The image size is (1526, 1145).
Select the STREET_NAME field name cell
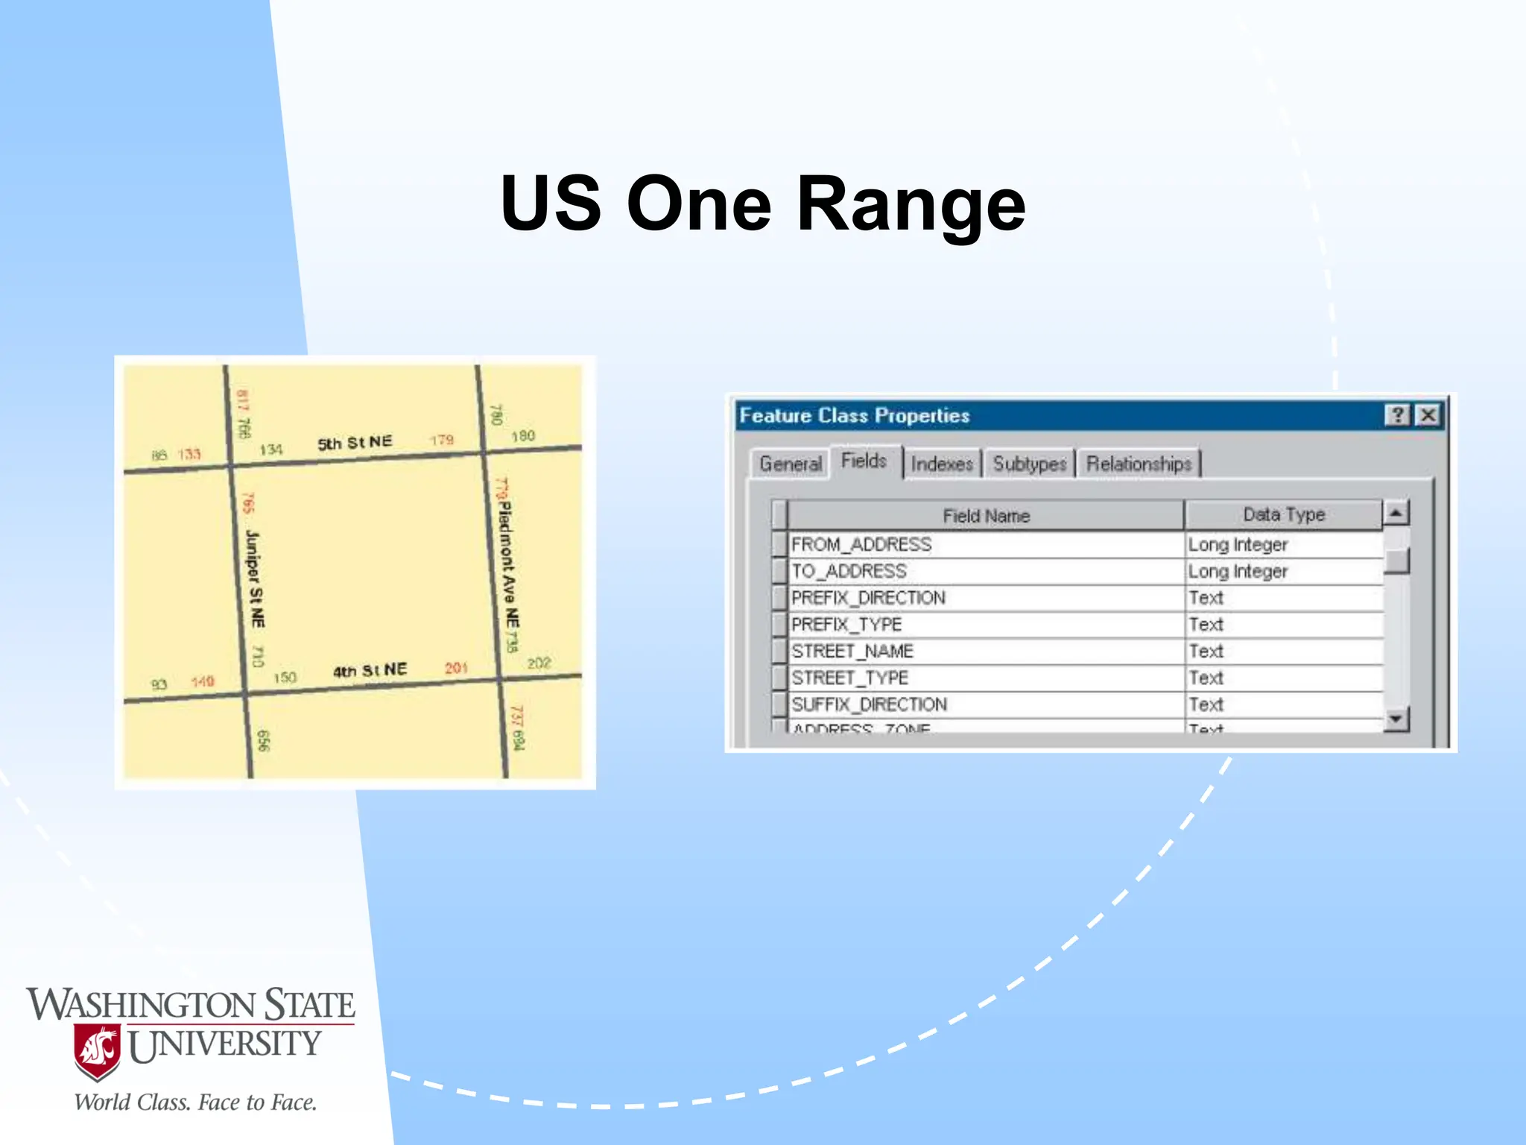coord(986,652)
